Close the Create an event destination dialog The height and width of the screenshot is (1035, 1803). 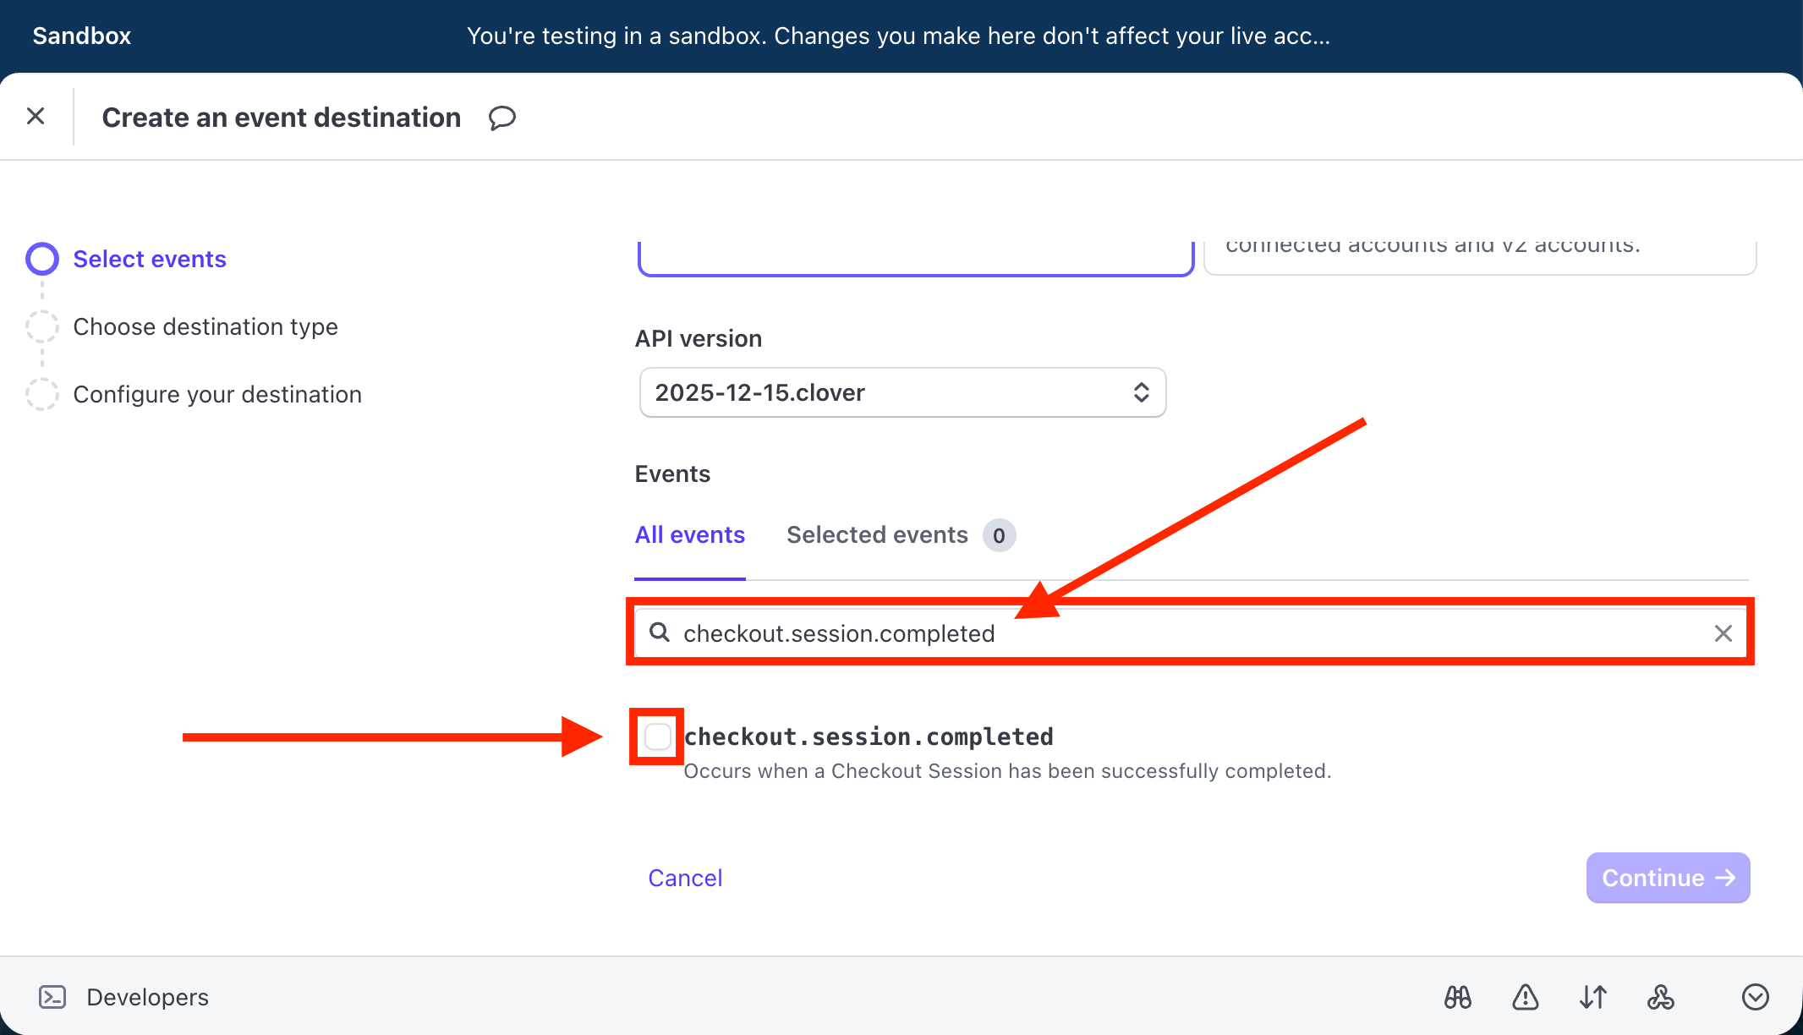click(x=36, y=117)
